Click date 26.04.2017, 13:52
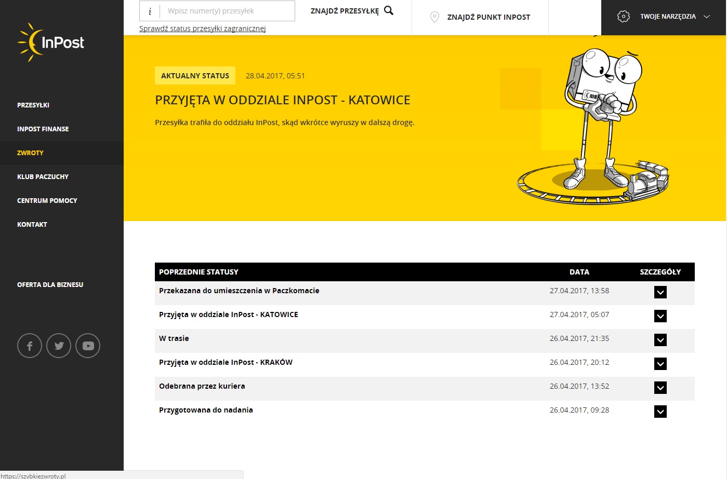The image size is (727, 479). click(579, 386)
